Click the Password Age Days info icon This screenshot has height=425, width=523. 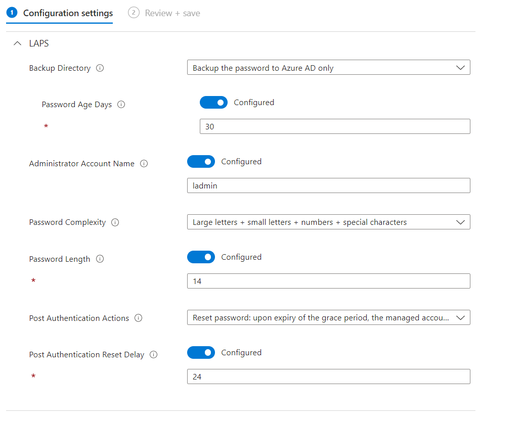pyautogui.click(x=121, y=105)
